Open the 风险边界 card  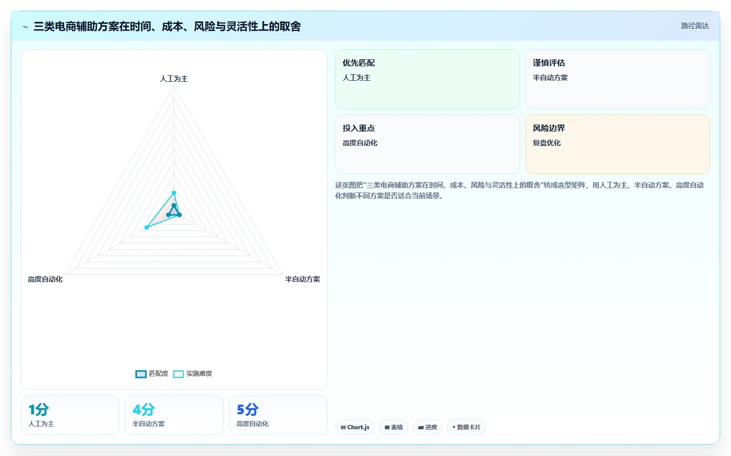click(x=618, y=144)
